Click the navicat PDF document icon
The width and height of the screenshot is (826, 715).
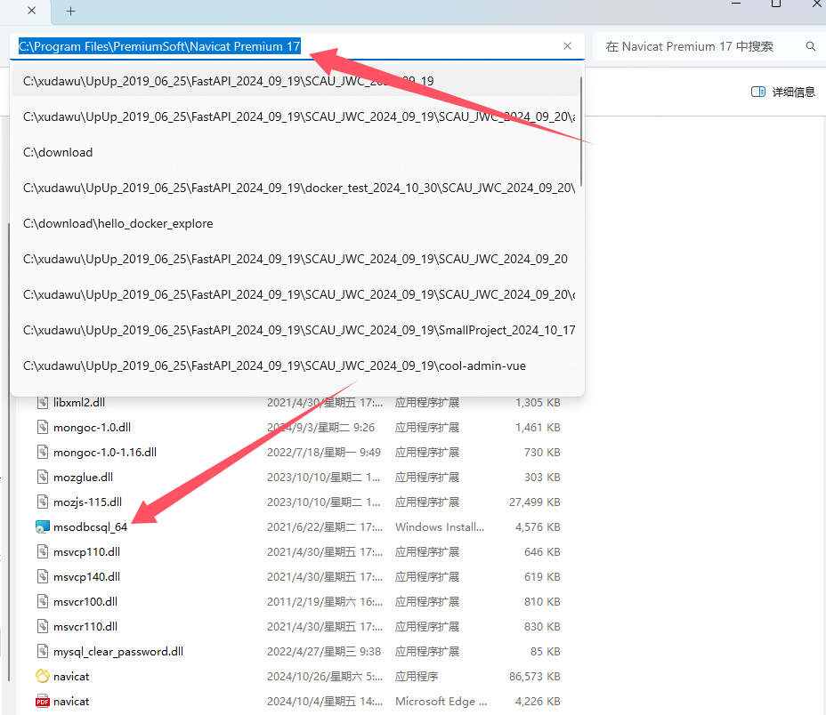point(43,702)
